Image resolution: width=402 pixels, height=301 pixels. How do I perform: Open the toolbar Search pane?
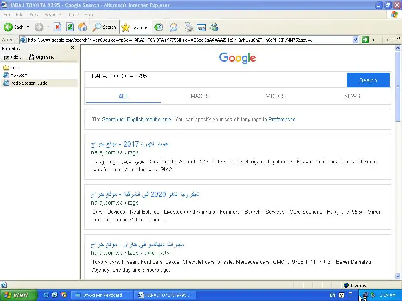[x=104, y=27]
